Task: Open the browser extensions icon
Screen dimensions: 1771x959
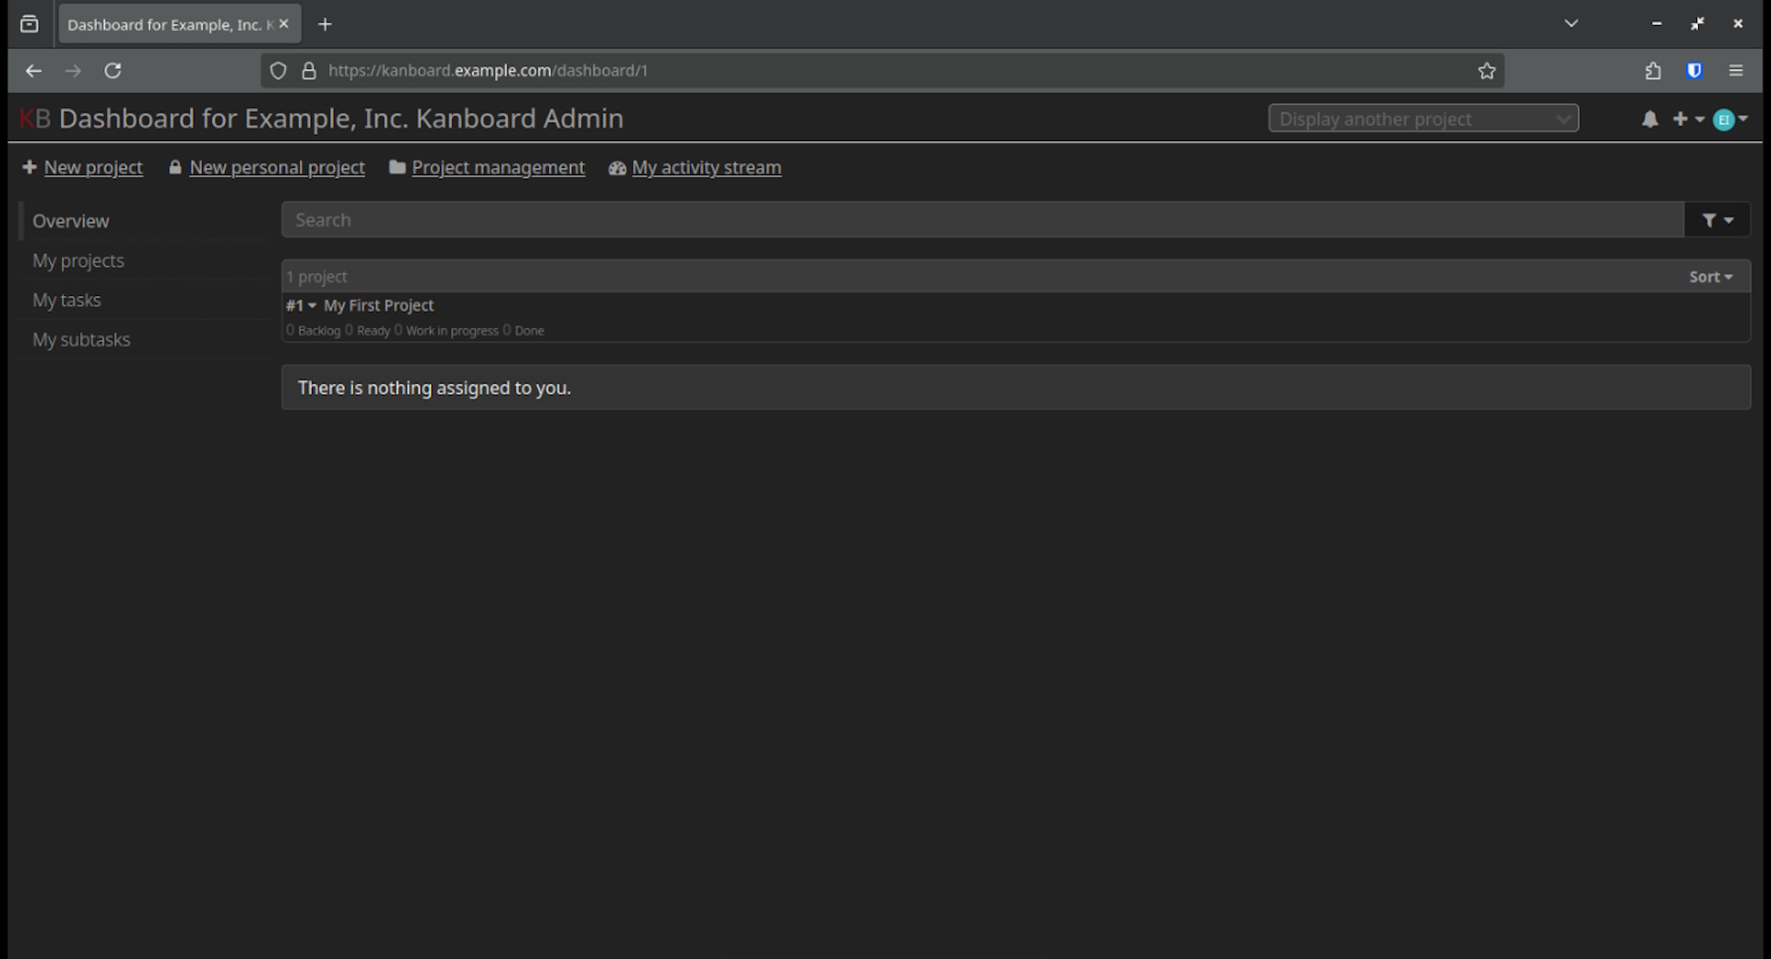Action: (x=1652, y=71)
